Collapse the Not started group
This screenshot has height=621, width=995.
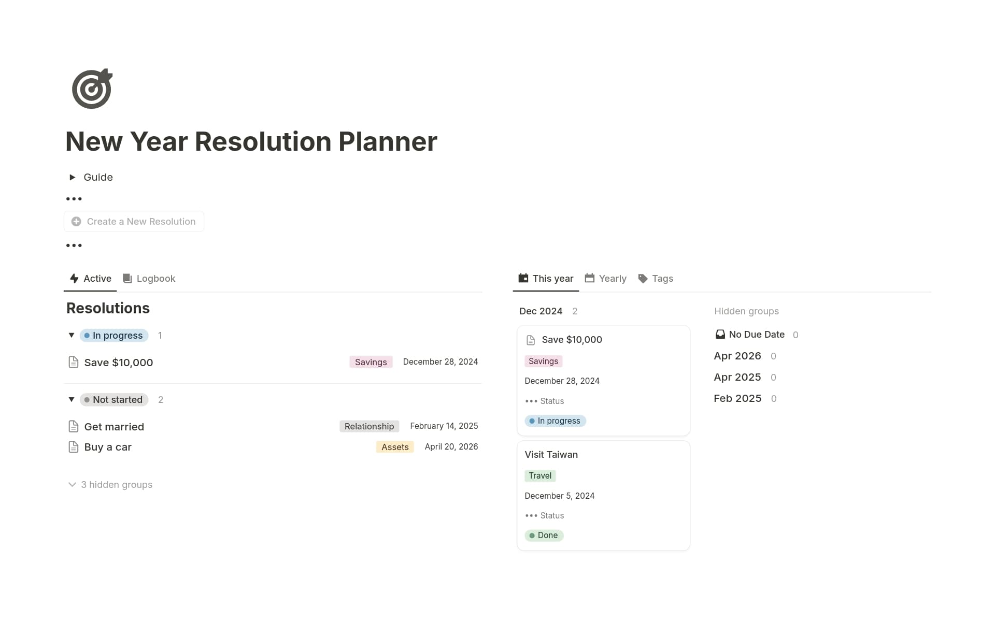click(72, 399)
